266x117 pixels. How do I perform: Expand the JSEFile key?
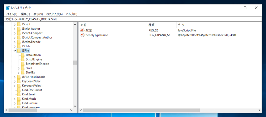15,46
